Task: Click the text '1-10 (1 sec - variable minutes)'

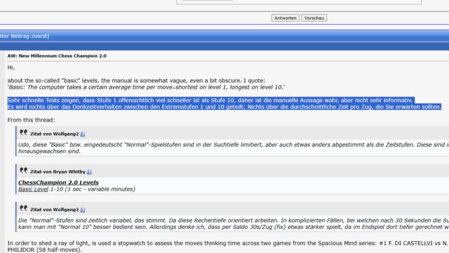Action: [x=93, y=189]
